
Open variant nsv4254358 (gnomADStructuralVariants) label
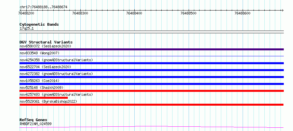point(56,60)
